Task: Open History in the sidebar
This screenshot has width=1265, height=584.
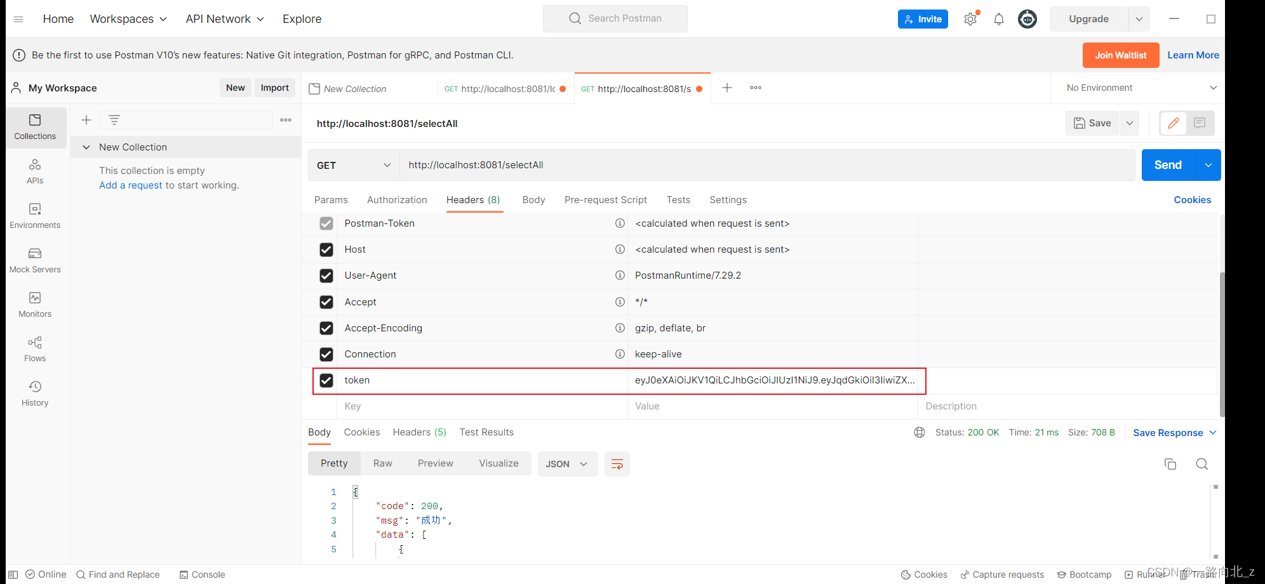Action: pos(35,394)
